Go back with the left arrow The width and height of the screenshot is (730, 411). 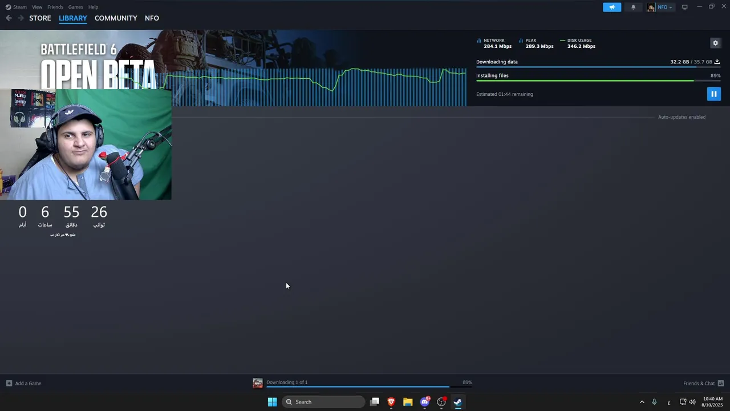pyautogui.click(x=9, y=18)
